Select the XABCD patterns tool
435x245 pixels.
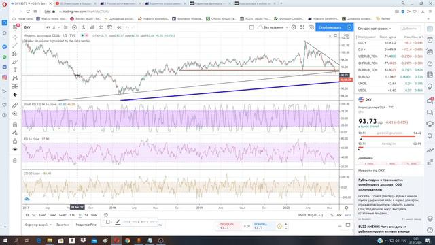[15, 78]
